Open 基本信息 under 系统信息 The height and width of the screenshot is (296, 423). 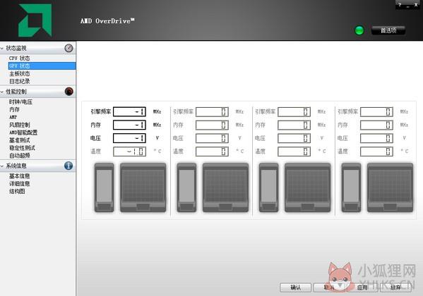tap(20, 176)
